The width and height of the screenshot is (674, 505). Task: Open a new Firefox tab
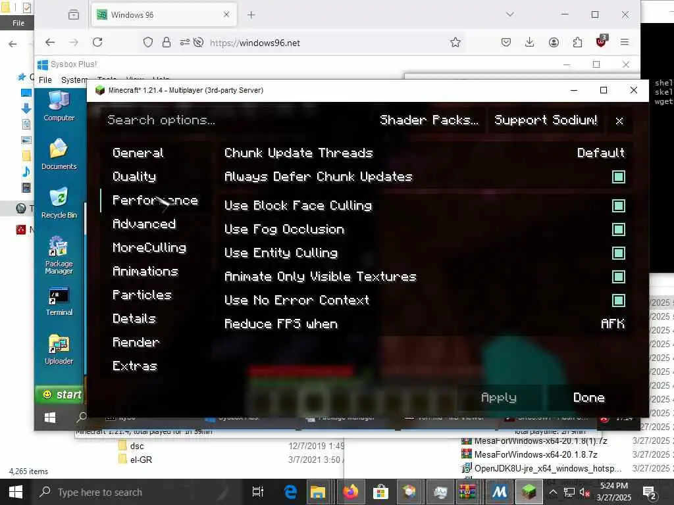click(251, 15)
